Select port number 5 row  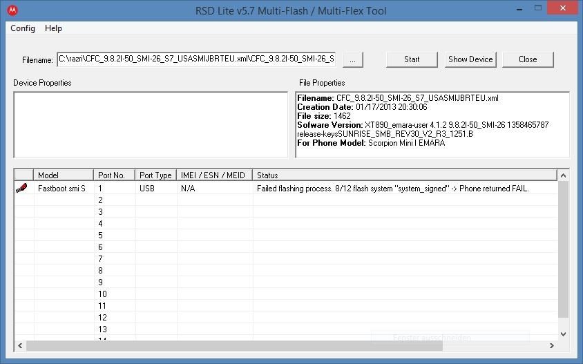285,236
